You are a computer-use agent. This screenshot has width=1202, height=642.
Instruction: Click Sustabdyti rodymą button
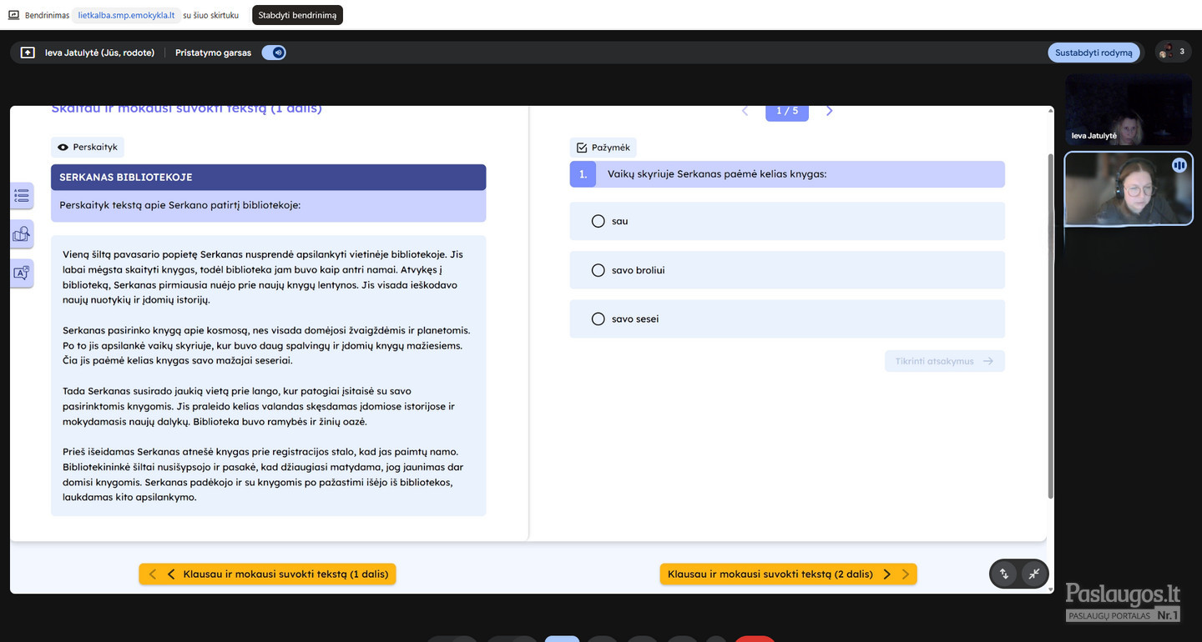point(1093,53)
